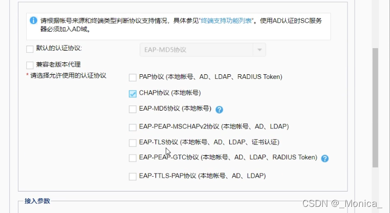Click the 默认的认证协议 label text
The height and width of the screenshot is (213, 390).
59,48
